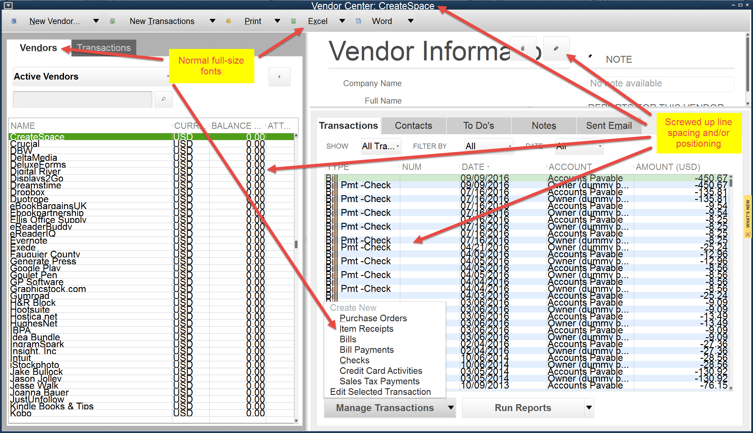The height and width of the screenshot is (433, 753).
Task: Choose Sales Tax Payments menu entry
Action: 380,381
